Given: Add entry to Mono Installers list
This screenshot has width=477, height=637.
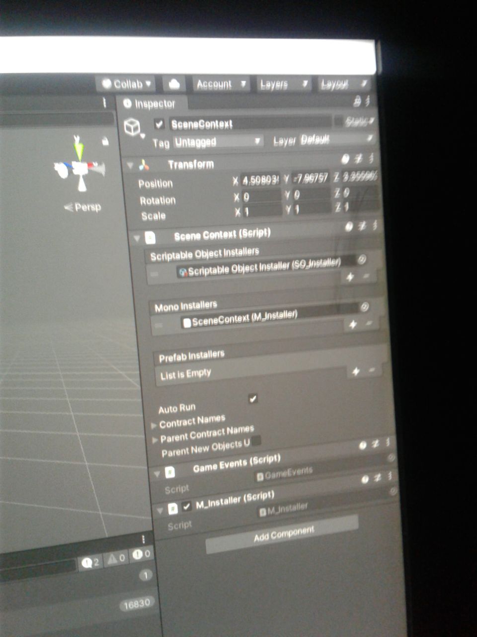Looking at the screenshot, I should [x=353, y=324].
